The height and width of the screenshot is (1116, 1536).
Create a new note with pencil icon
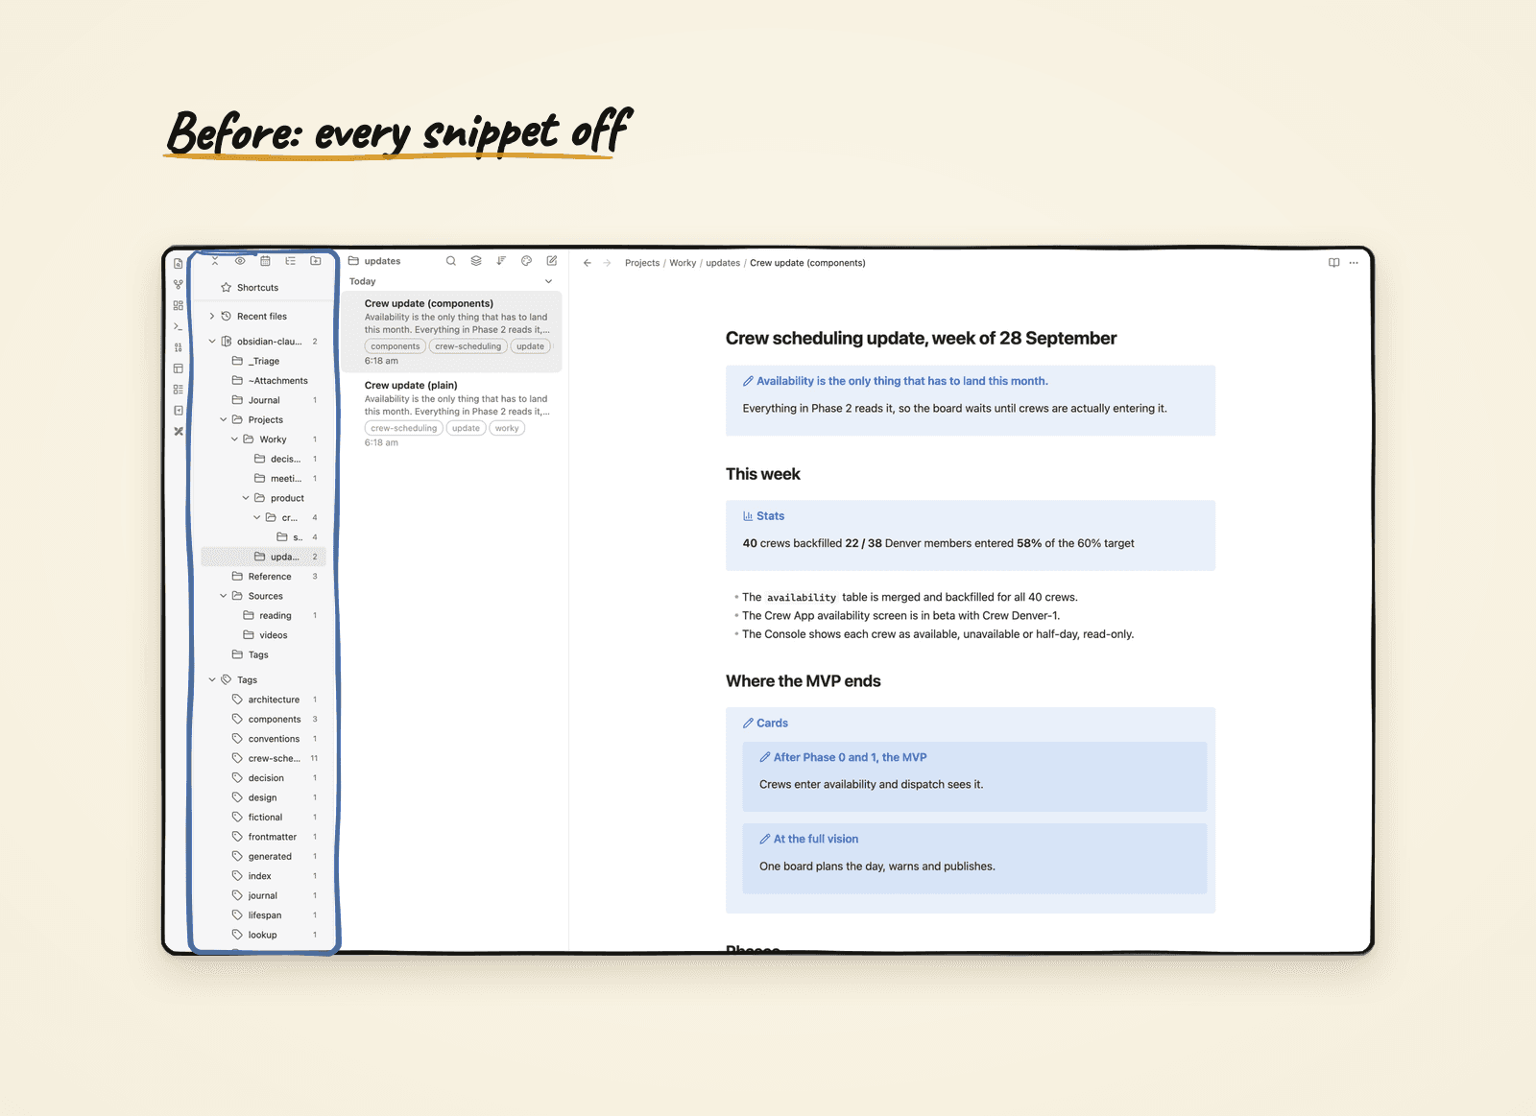click(x=552, y=261)
